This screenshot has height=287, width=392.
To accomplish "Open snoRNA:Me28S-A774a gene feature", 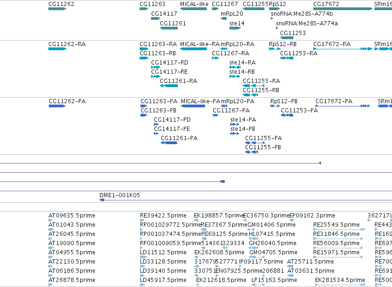I will point(277,28).
